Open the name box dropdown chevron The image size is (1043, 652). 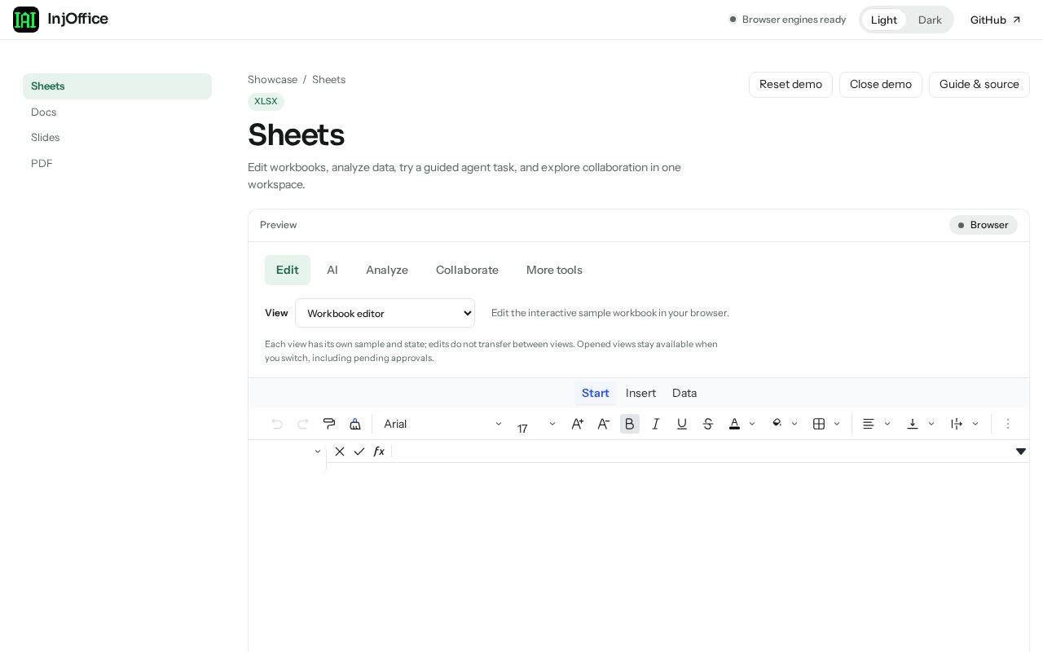(x=318, y=452)
